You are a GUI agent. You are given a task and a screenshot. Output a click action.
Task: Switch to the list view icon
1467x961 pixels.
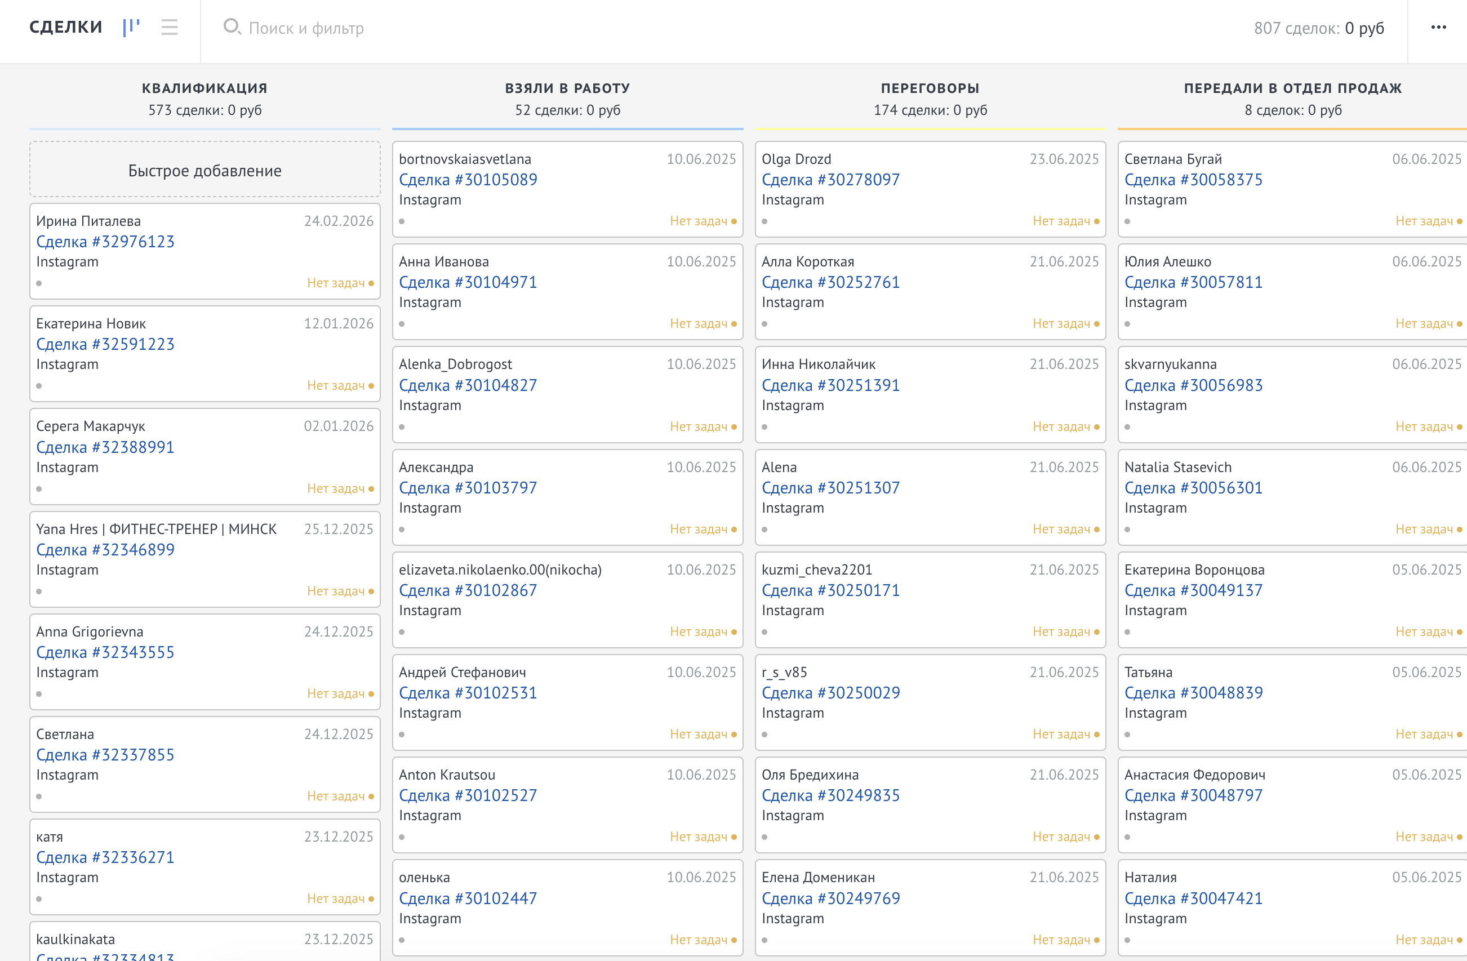tap(170, 28)
